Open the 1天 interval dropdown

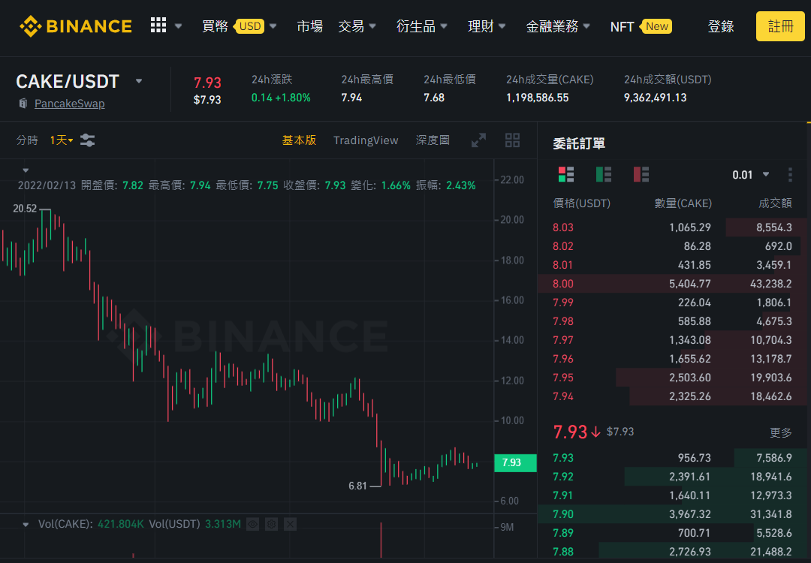(62, 140)
